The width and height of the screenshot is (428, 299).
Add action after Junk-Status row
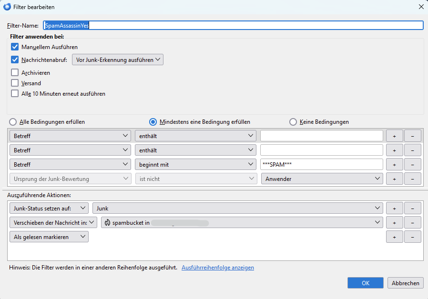[x=394, y=208]
